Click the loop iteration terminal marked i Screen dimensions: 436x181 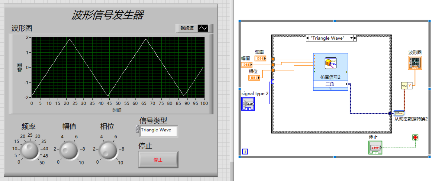click(245, 151)
